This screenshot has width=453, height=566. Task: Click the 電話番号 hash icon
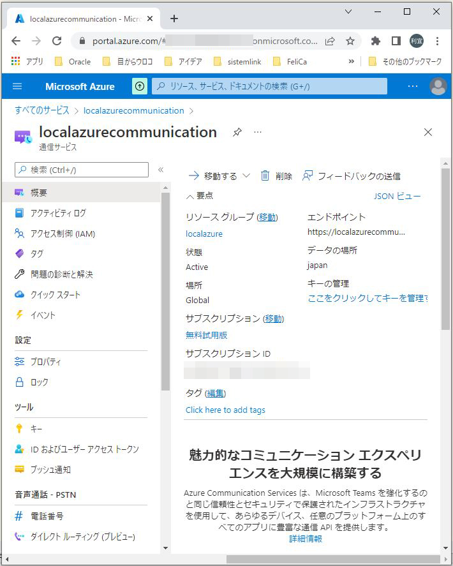click(19, 516)
